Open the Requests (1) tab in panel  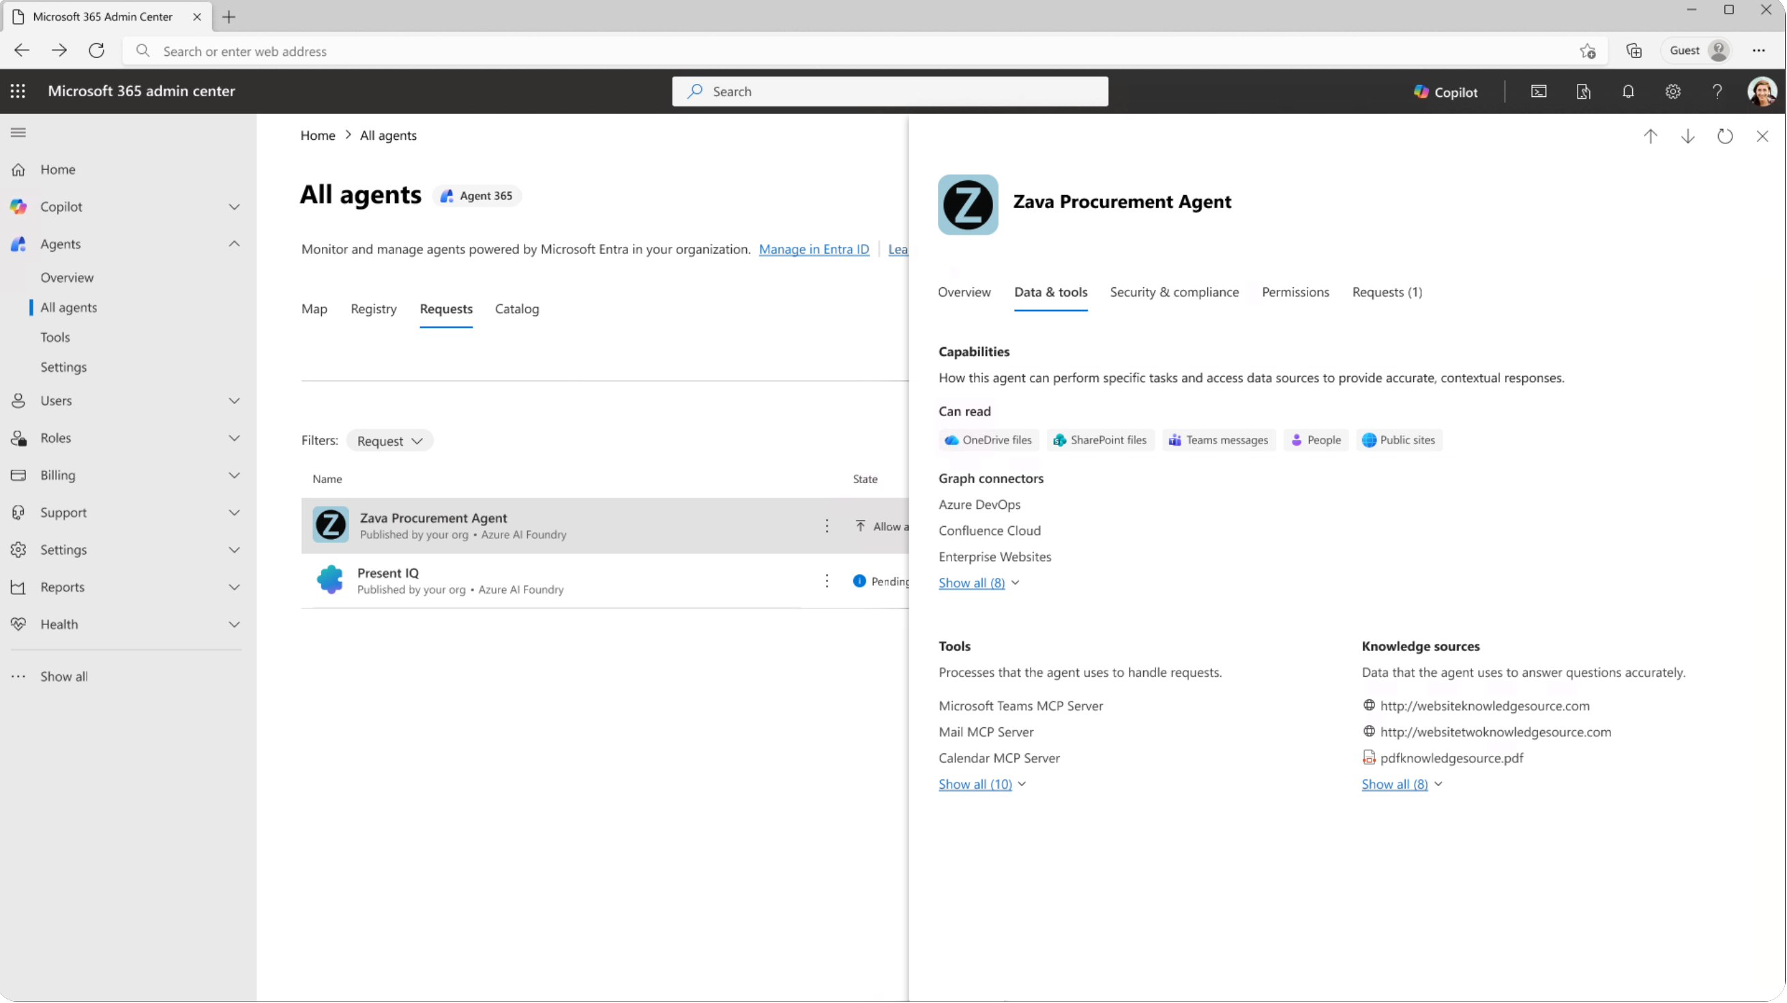point(1387,292)
